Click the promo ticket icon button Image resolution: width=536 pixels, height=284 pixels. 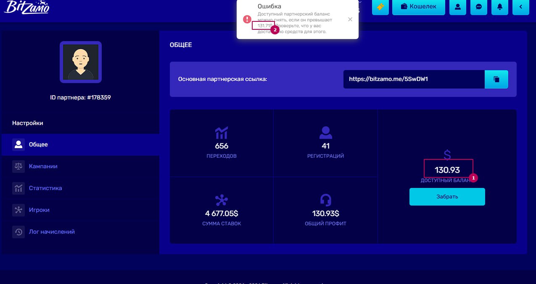point(380,7)
